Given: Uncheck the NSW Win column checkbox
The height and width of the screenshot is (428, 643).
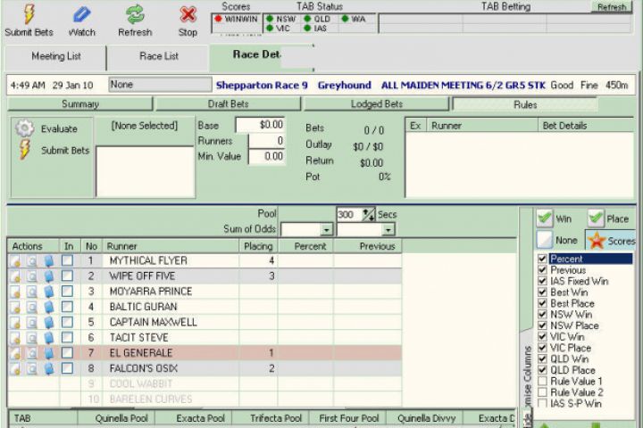Looking at the screenshot, I should [542, 314].
